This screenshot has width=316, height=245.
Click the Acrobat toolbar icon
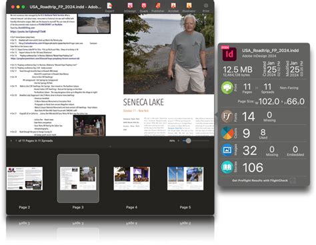click(x=173, y=7)
